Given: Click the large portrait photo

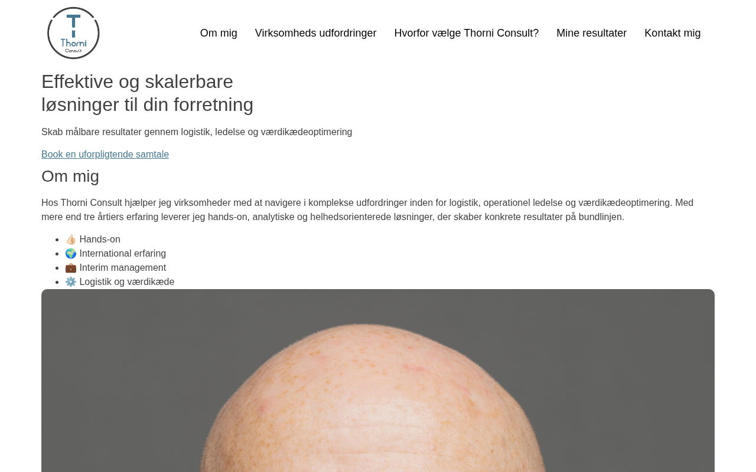Looking at the screenshot, I should point(378,381).
